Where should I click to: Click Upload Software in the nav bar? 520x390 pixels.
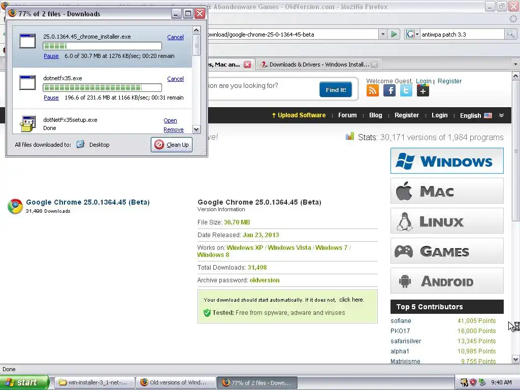[x=299, y=115]
